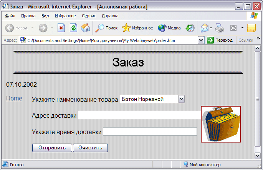
Task: Open the Вид menu
Action: (x=45, y=16)
